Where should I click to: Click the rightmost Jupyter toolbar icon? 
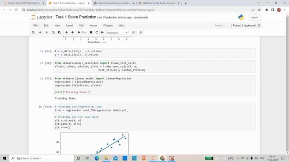[140, 32]
